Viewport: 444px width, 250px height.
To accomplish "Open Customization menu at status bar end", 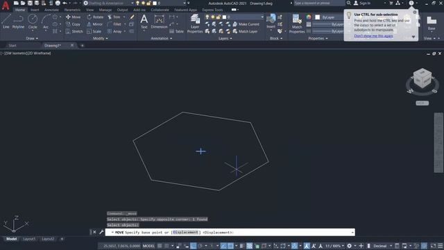I will 441,246.
